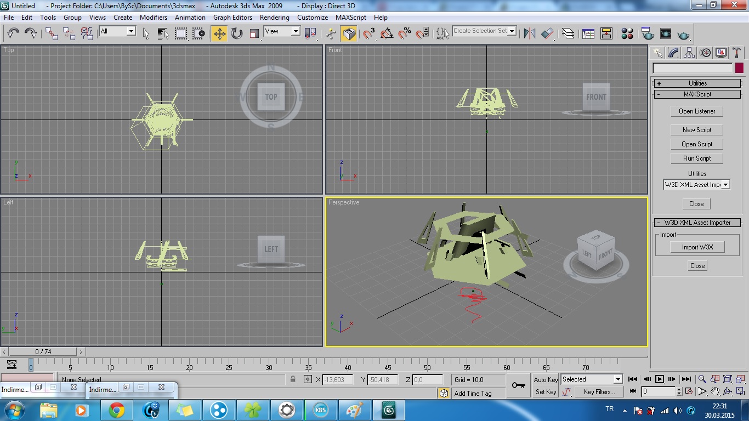Click the Play Animation button
The height and width of the screenshot is (421, 749).
click(x=660, y=379)
